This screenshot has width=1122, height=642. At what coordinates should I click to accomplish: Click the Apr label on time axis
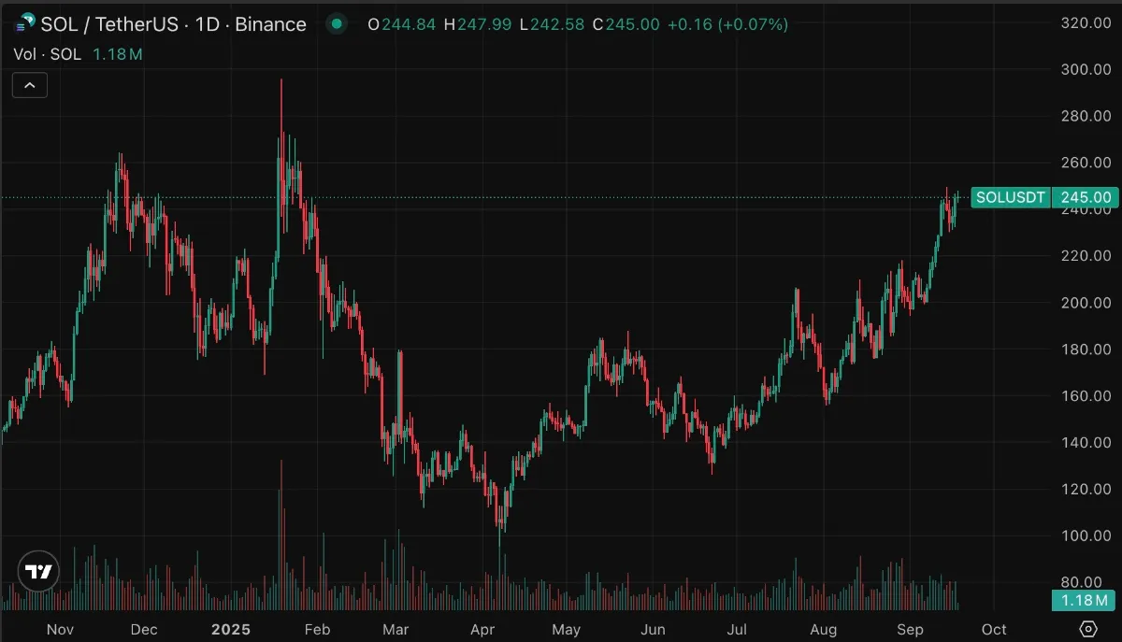coord(482,630)
